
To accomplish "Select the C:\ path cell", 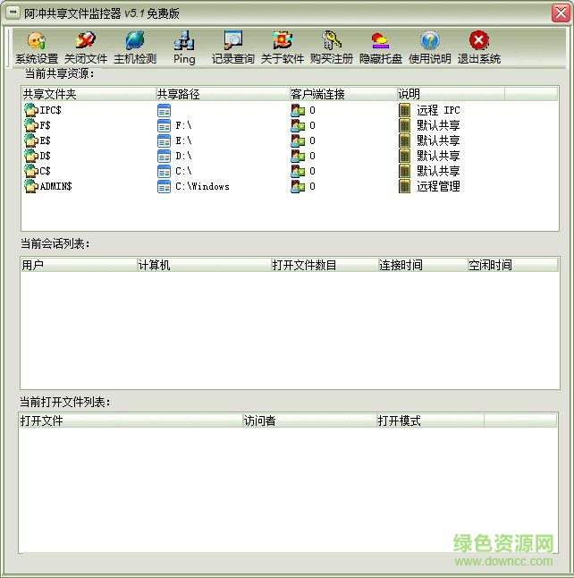I will pos(183,171).
